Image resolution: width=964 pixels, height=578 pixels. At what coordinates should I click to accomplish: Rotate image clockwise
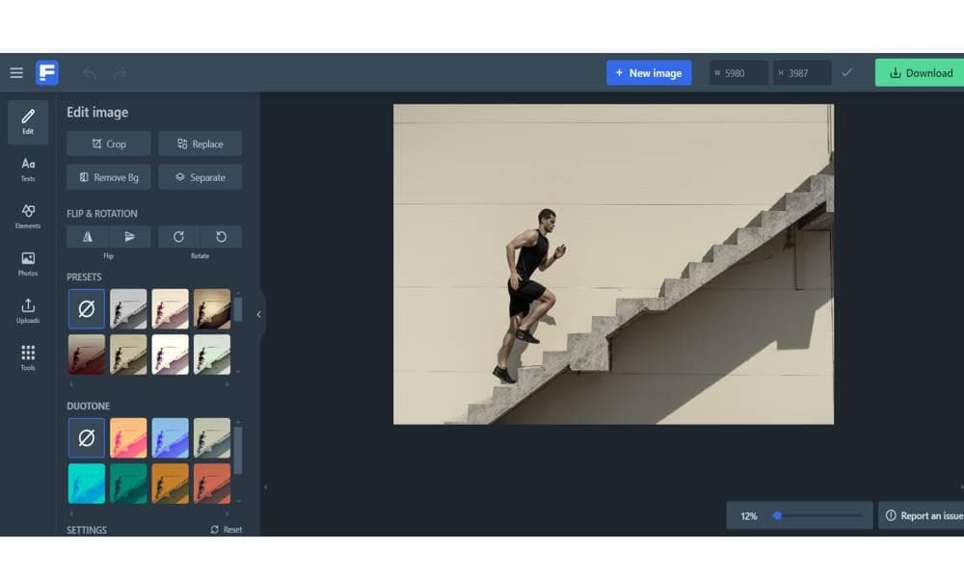pos(178,237)
